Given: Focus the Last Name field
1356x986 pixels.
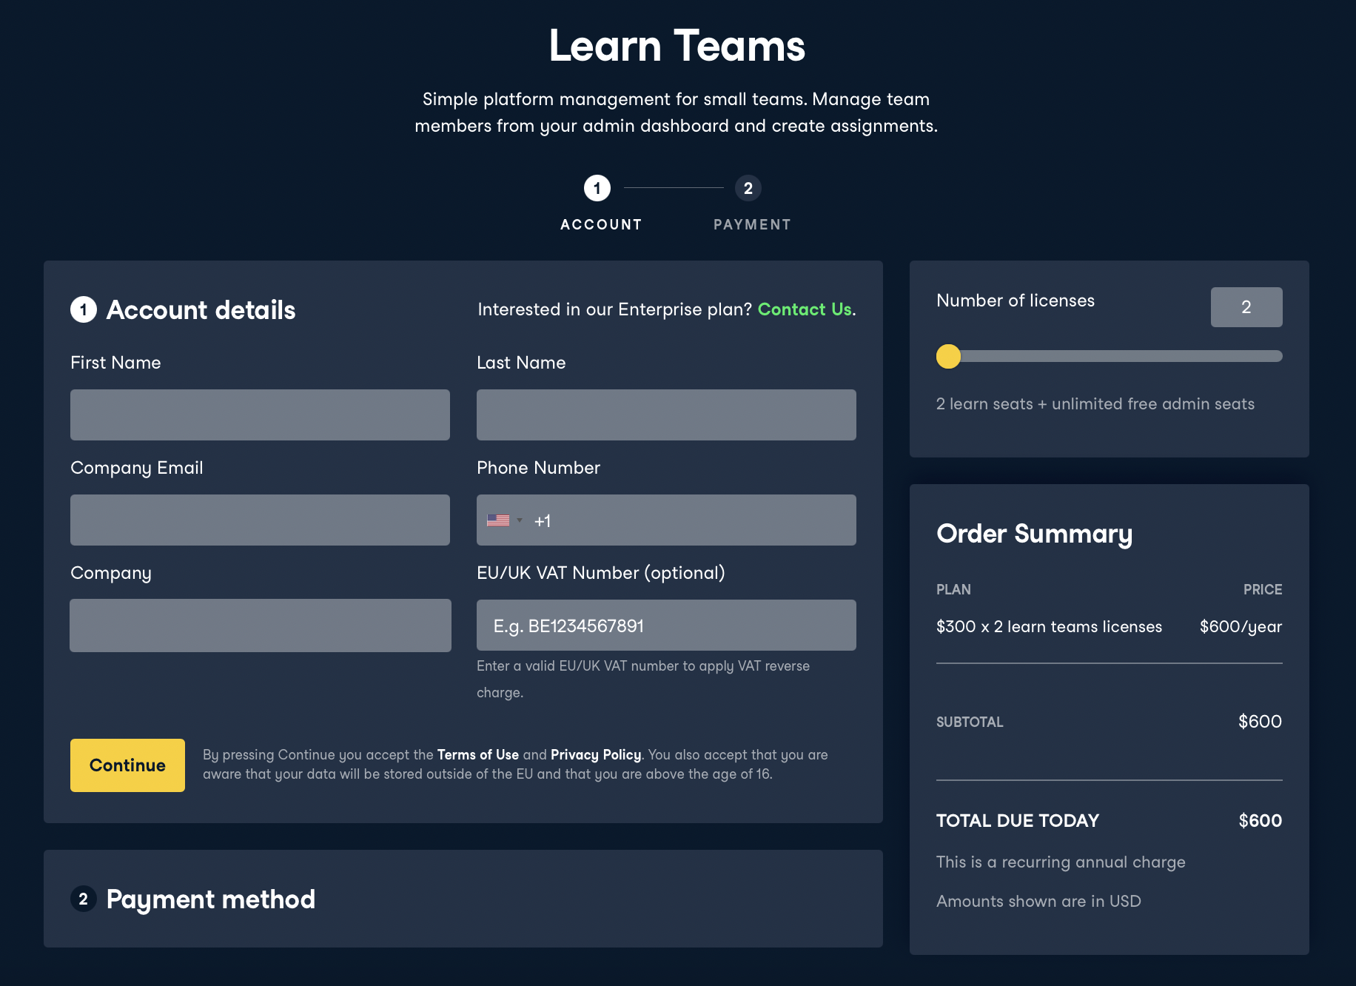Looking at the screenshot, I should coord(666,415).
